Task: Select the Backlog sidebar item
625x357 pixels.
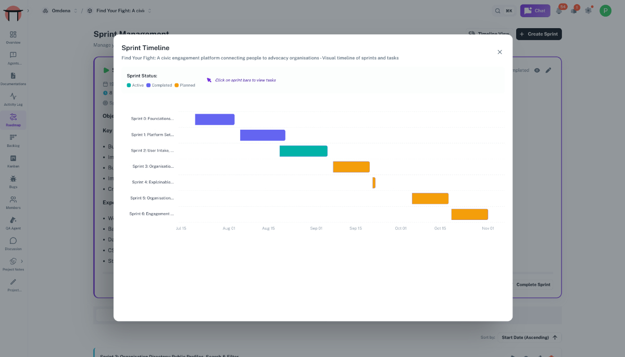Action: click(x=13, y=141)
